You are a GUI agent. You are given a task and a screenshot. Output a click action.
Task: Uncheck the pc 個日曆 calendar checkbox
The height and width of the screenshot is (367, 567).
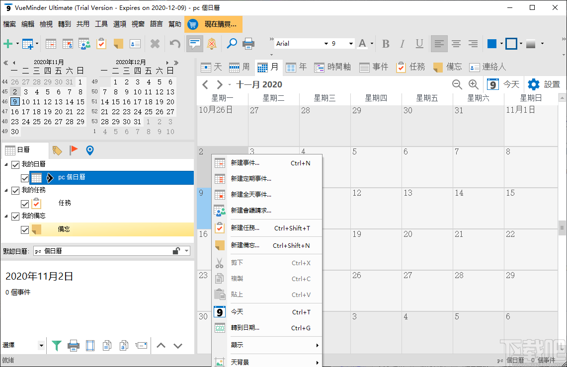pos(24,177)
